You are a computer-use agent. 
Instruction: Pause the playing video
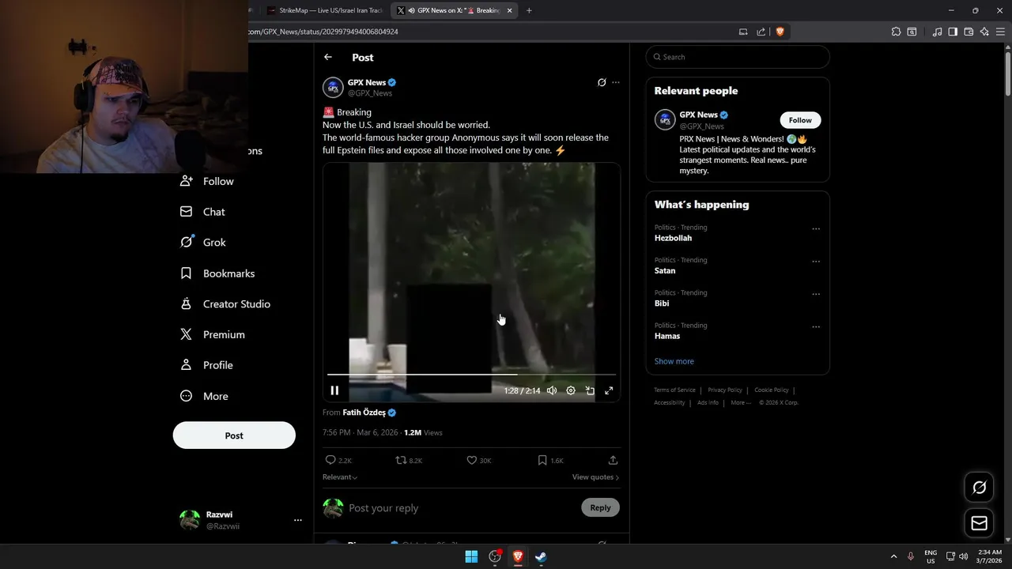(334, 390)
